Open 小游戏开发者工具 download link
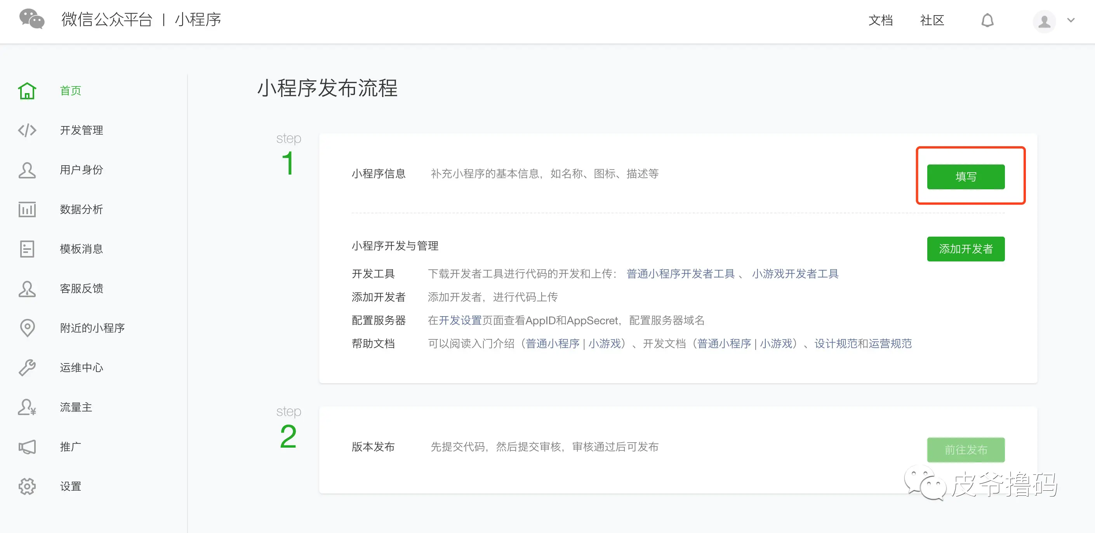Image resolution: width=1095 pixels, height=533 pixels. 795,274
